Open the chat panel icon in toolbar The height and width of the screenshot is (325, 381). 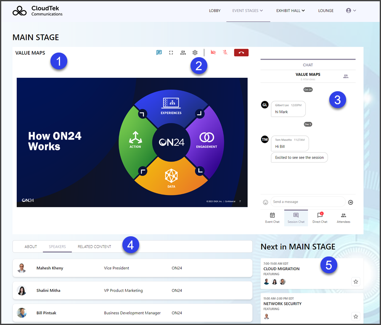(159, 53)
